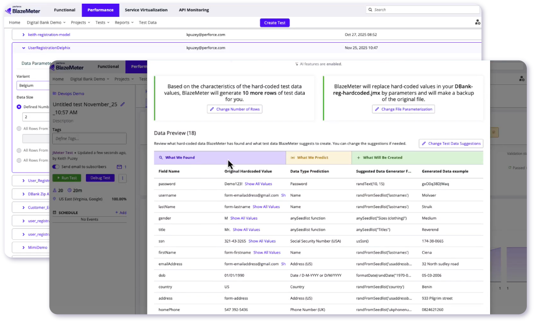This screenshot has width=547, height=326.
Task: Open the three-dot menu beside Debug Test
Action: pyautogui.click(x=123, y=178)
